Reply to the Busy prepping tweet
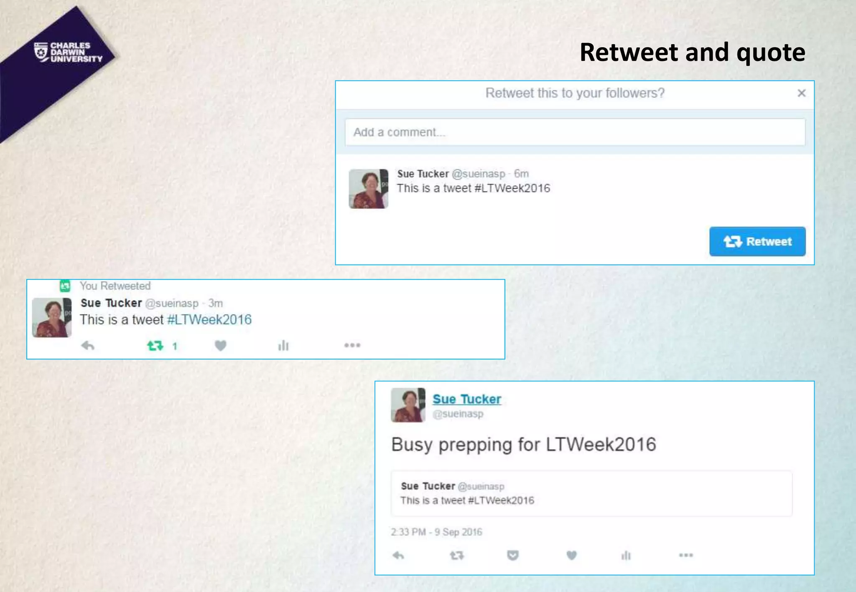Viewport: 856px width, 592px height. [x=398, y=556]
